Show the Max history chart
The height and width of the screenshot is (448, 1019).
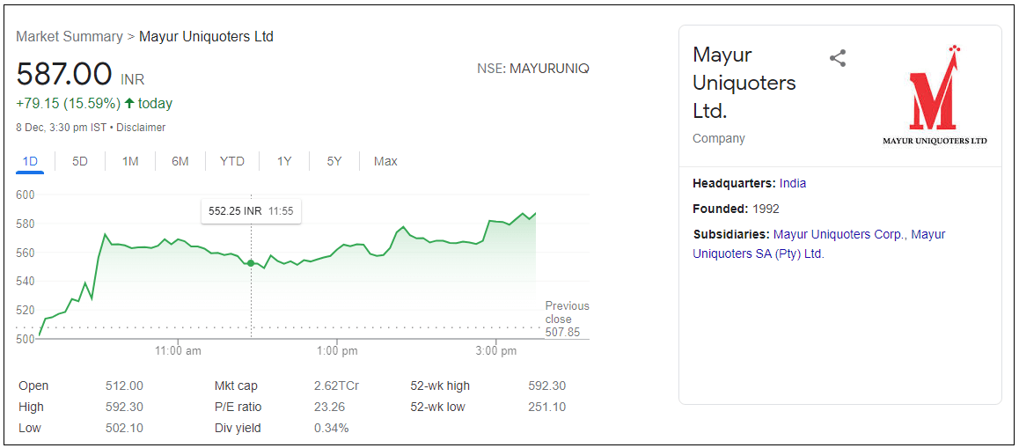pos(385,161)
